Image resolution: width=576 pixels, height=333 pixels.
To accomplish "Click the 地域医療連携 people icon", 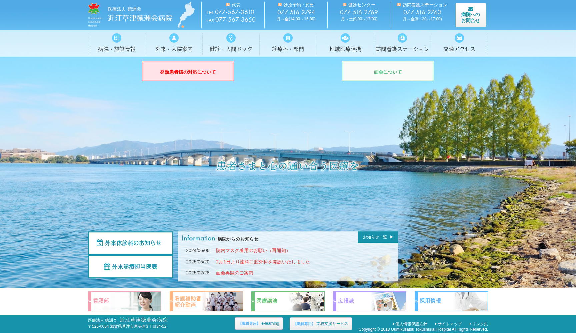I will [x=345, y=38].
